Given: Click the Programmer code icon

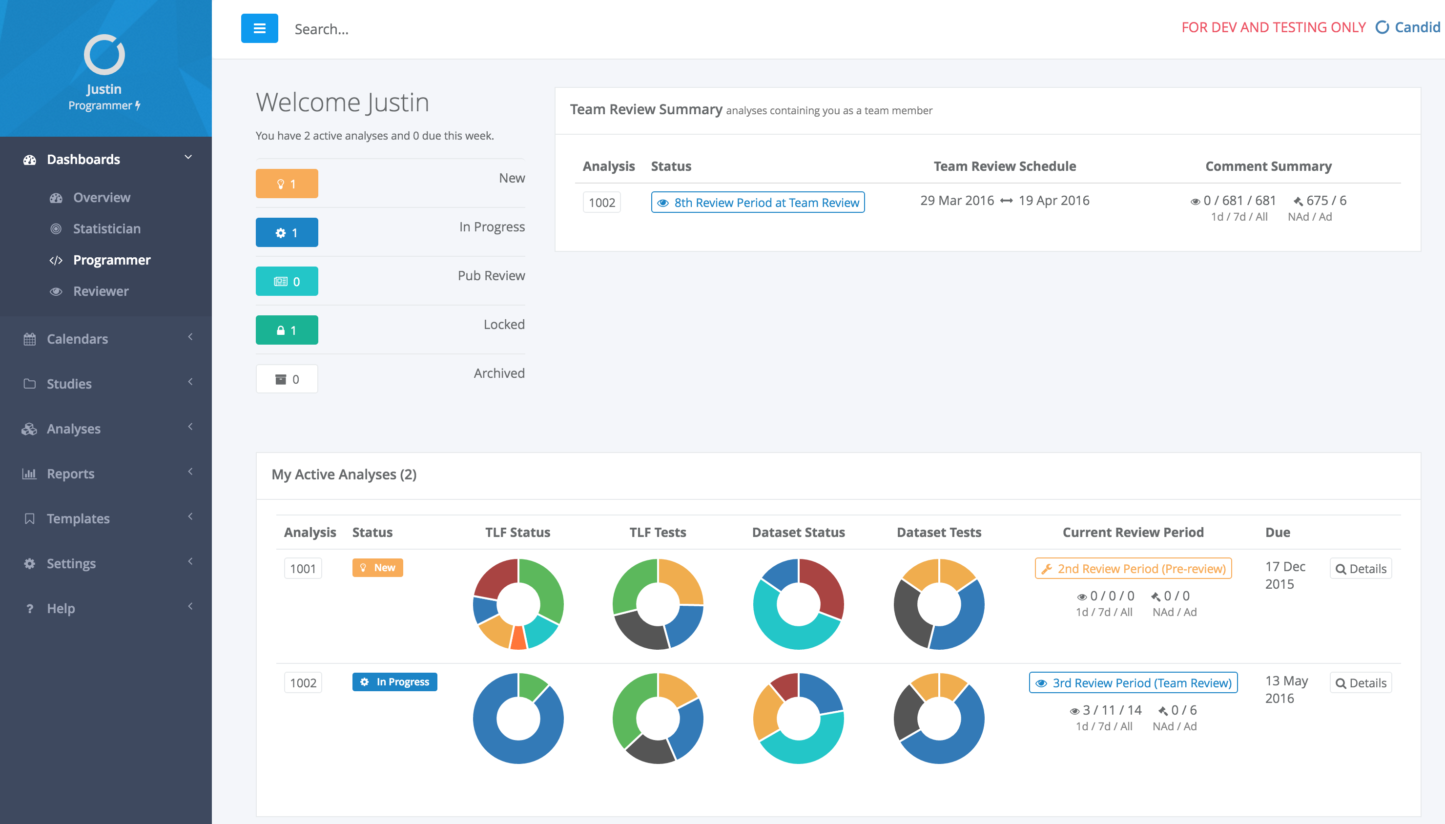Looking at the screenshot, I should (x=56, y=260).
